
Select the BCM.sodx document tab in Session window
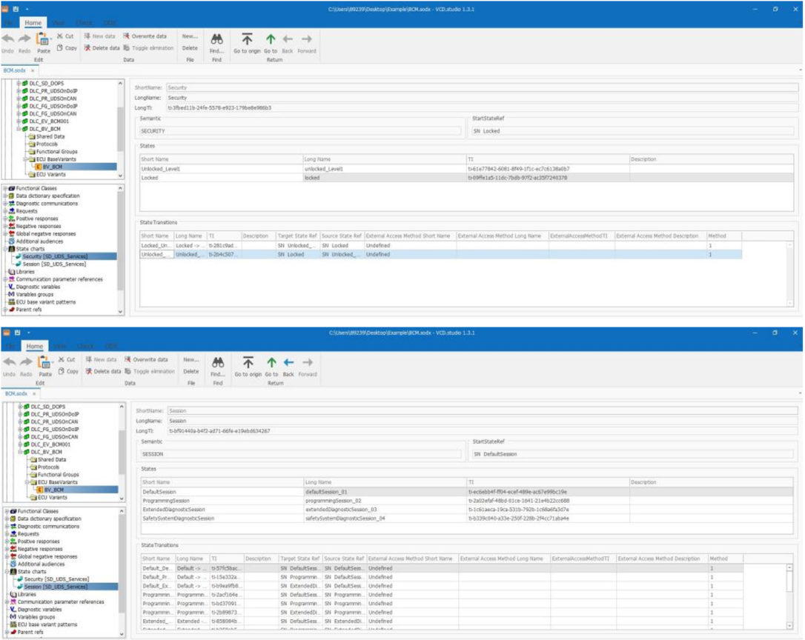point(16,393)
